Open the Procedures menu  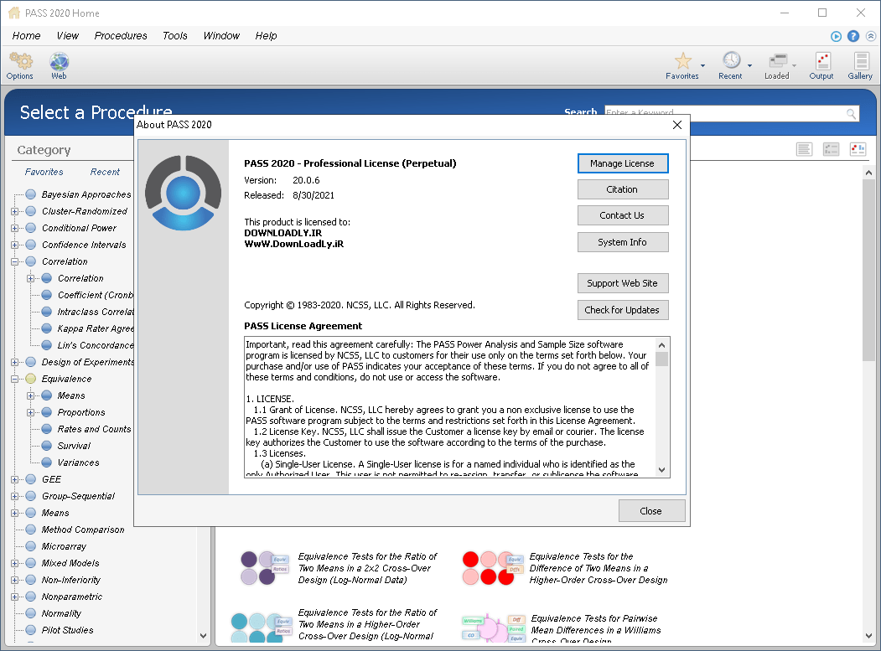(121, 36)
